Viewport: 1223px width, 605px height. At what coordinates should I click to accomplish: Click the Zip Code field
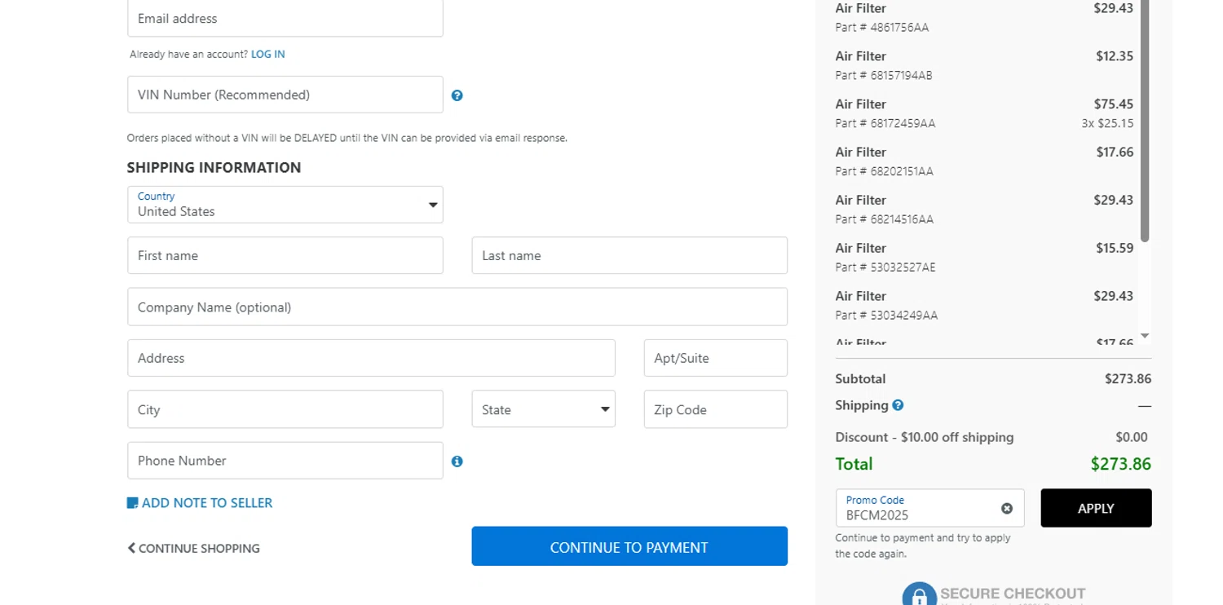(716, 409)
